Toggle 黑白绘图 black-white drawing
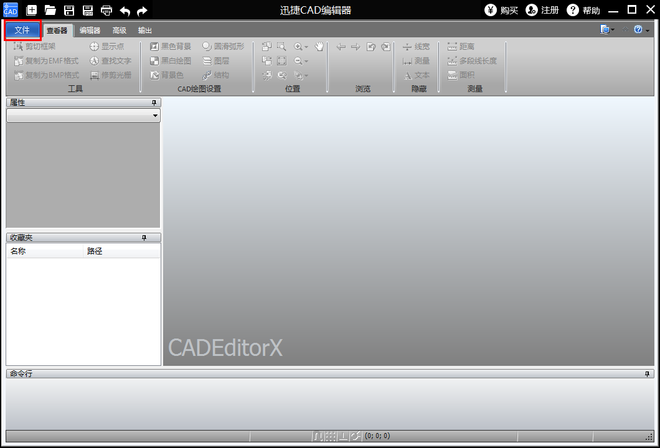This screenshot has width=660, height=448. (172, 60)
